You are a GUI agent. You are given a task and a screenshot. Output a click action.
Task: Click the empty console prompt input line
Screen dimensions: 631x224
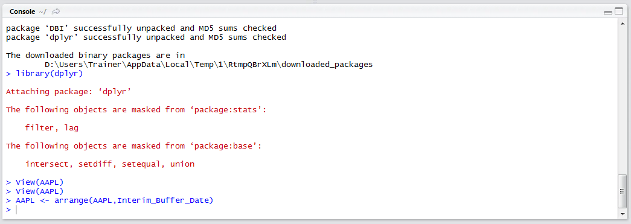(x=312, y=210)
